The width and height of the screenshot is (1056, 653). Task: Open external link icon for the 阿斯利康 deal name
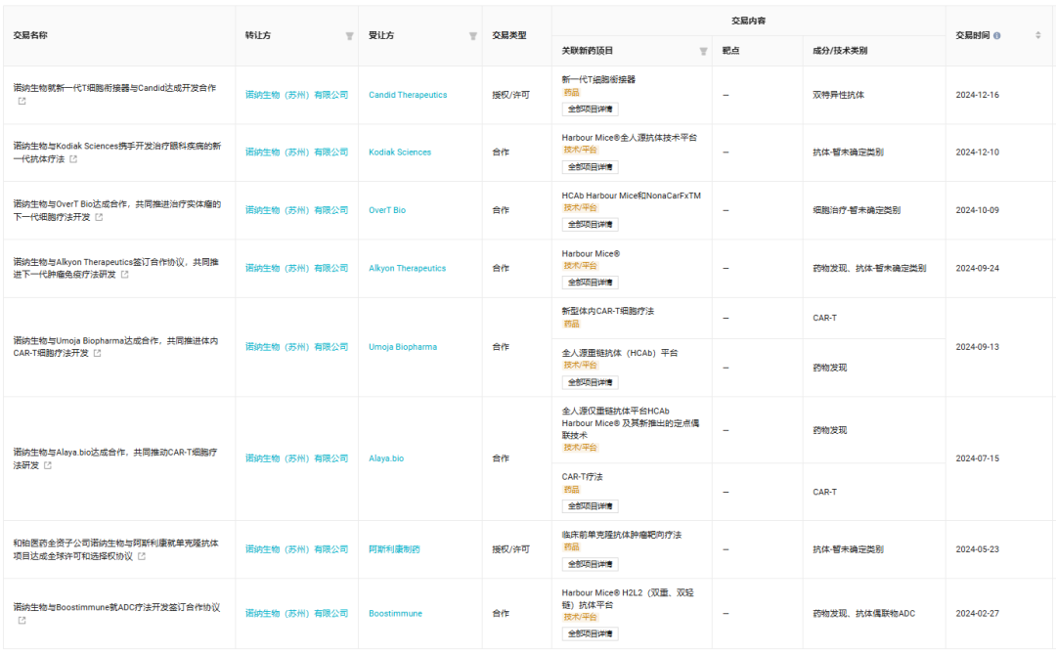[142, 556]
